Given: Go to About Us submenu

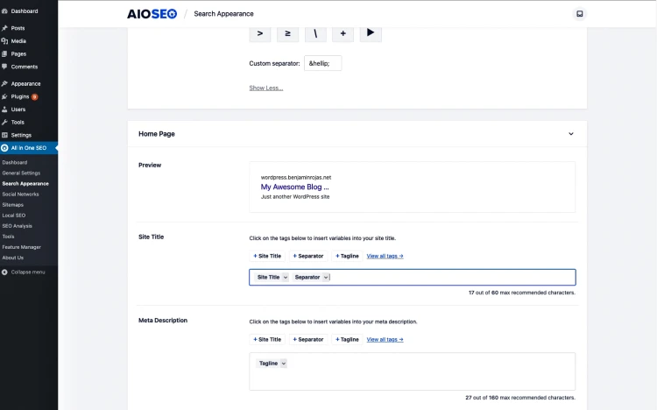Looking at the screenshot, I should coord(12,258).
